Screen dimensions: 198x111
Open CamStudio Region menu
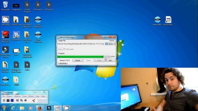coord(10,96)
